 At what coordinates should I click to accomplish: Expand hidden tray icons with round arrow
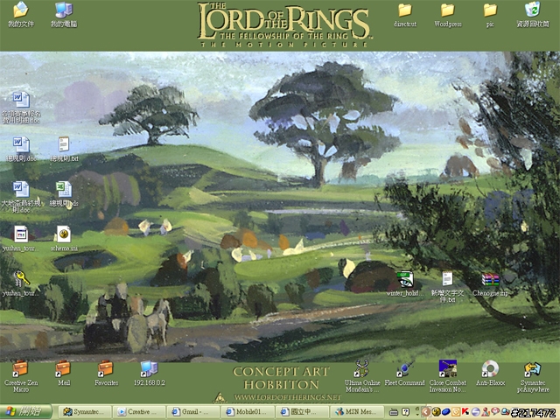[425, 412]
